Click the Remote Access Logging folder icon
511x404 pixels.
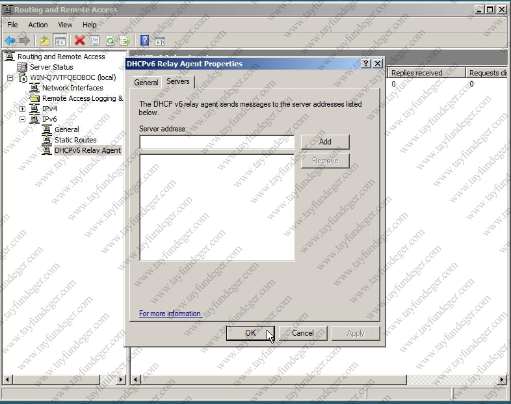click(34, 98)
